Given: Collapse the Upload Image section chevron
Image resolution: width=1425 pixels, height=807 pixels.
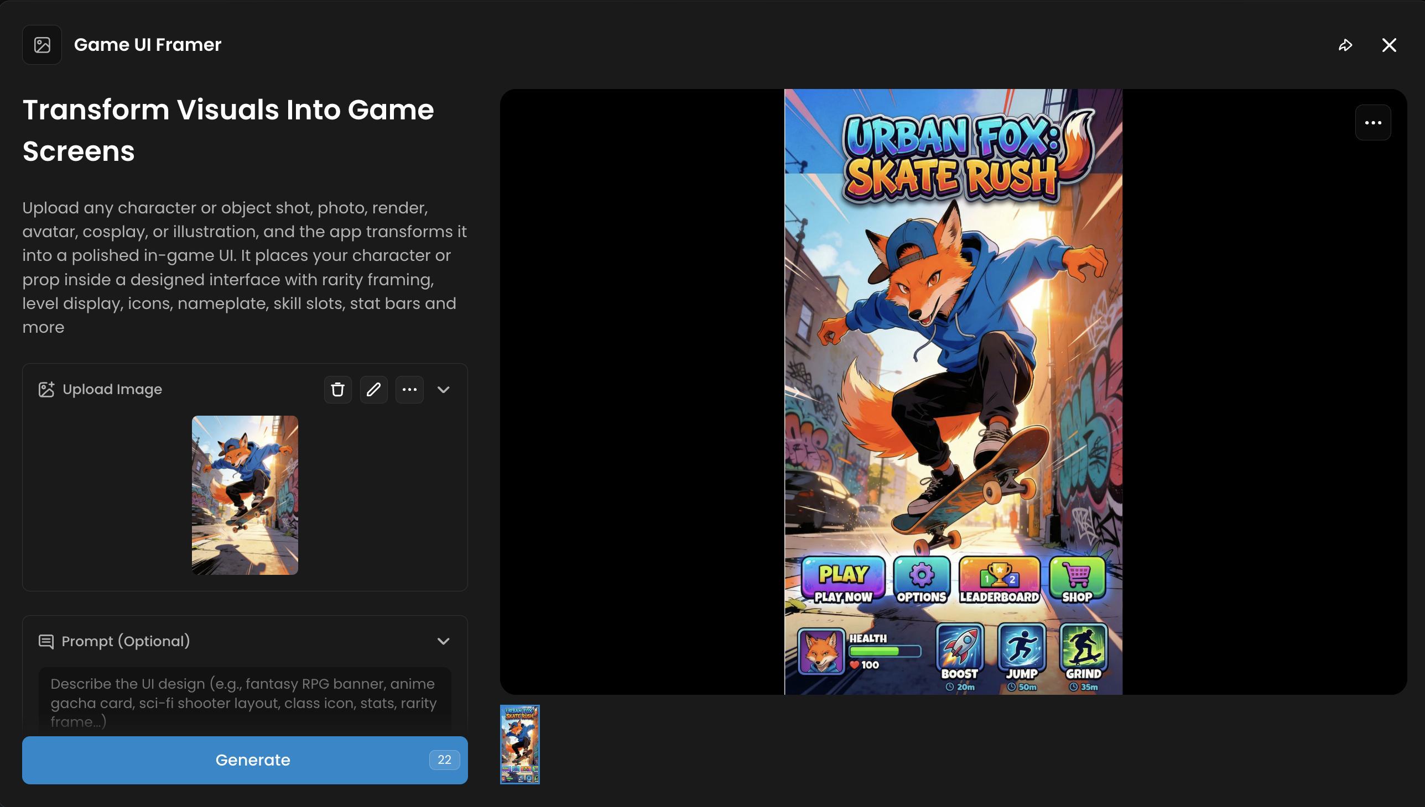Looking at the screenshot, I should pos(443,390).
